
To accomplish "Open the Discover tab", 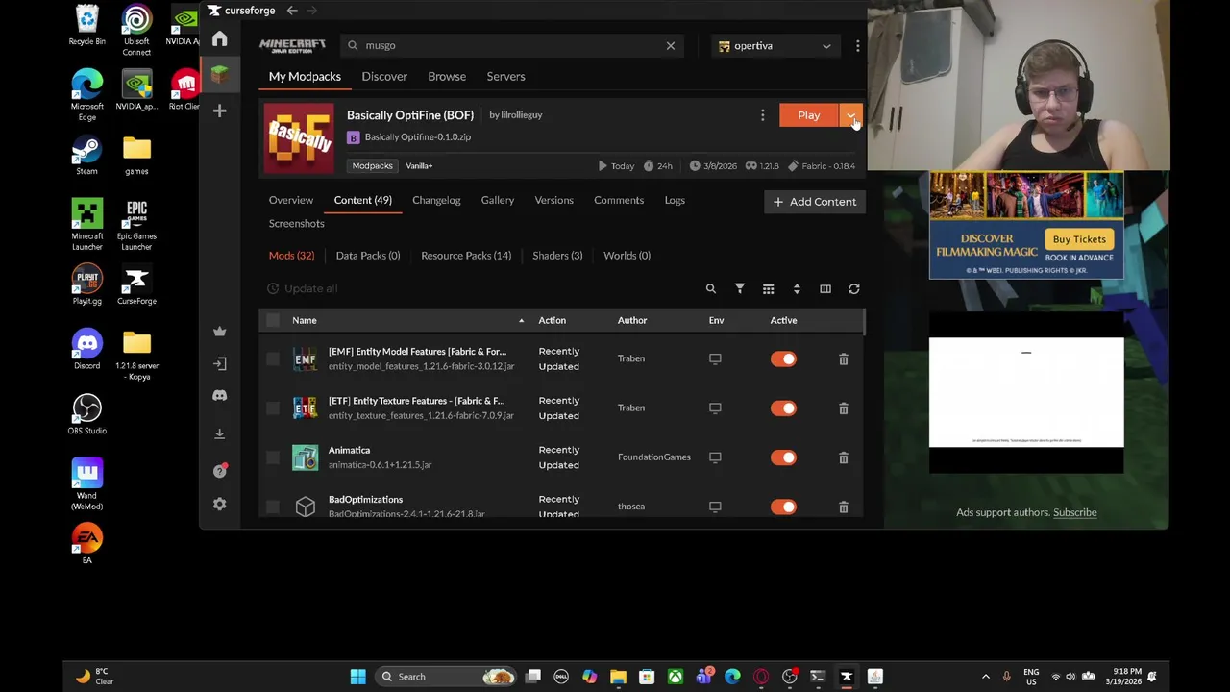I will [384, 77].
